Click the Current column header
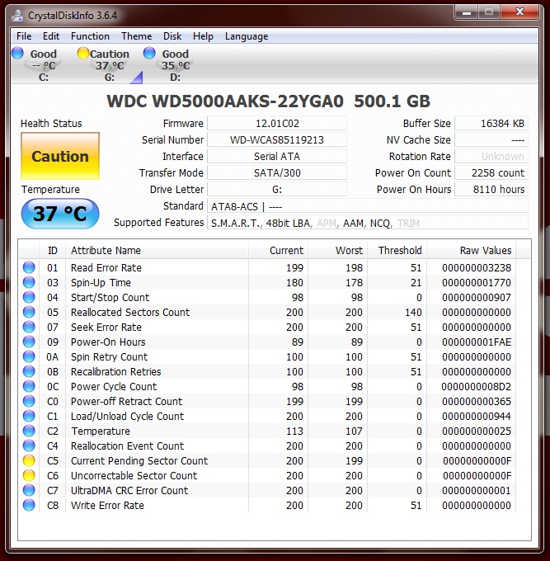Viewport: 550px width, 561px height. (x=278, y=250)
